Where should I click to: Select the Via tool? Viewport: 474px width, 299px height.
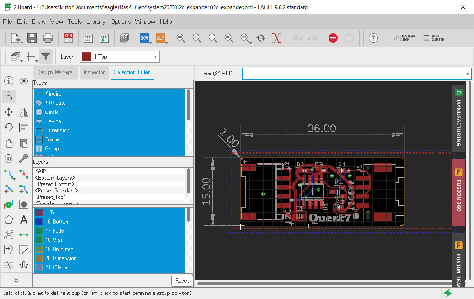click(x=9, y=204)
